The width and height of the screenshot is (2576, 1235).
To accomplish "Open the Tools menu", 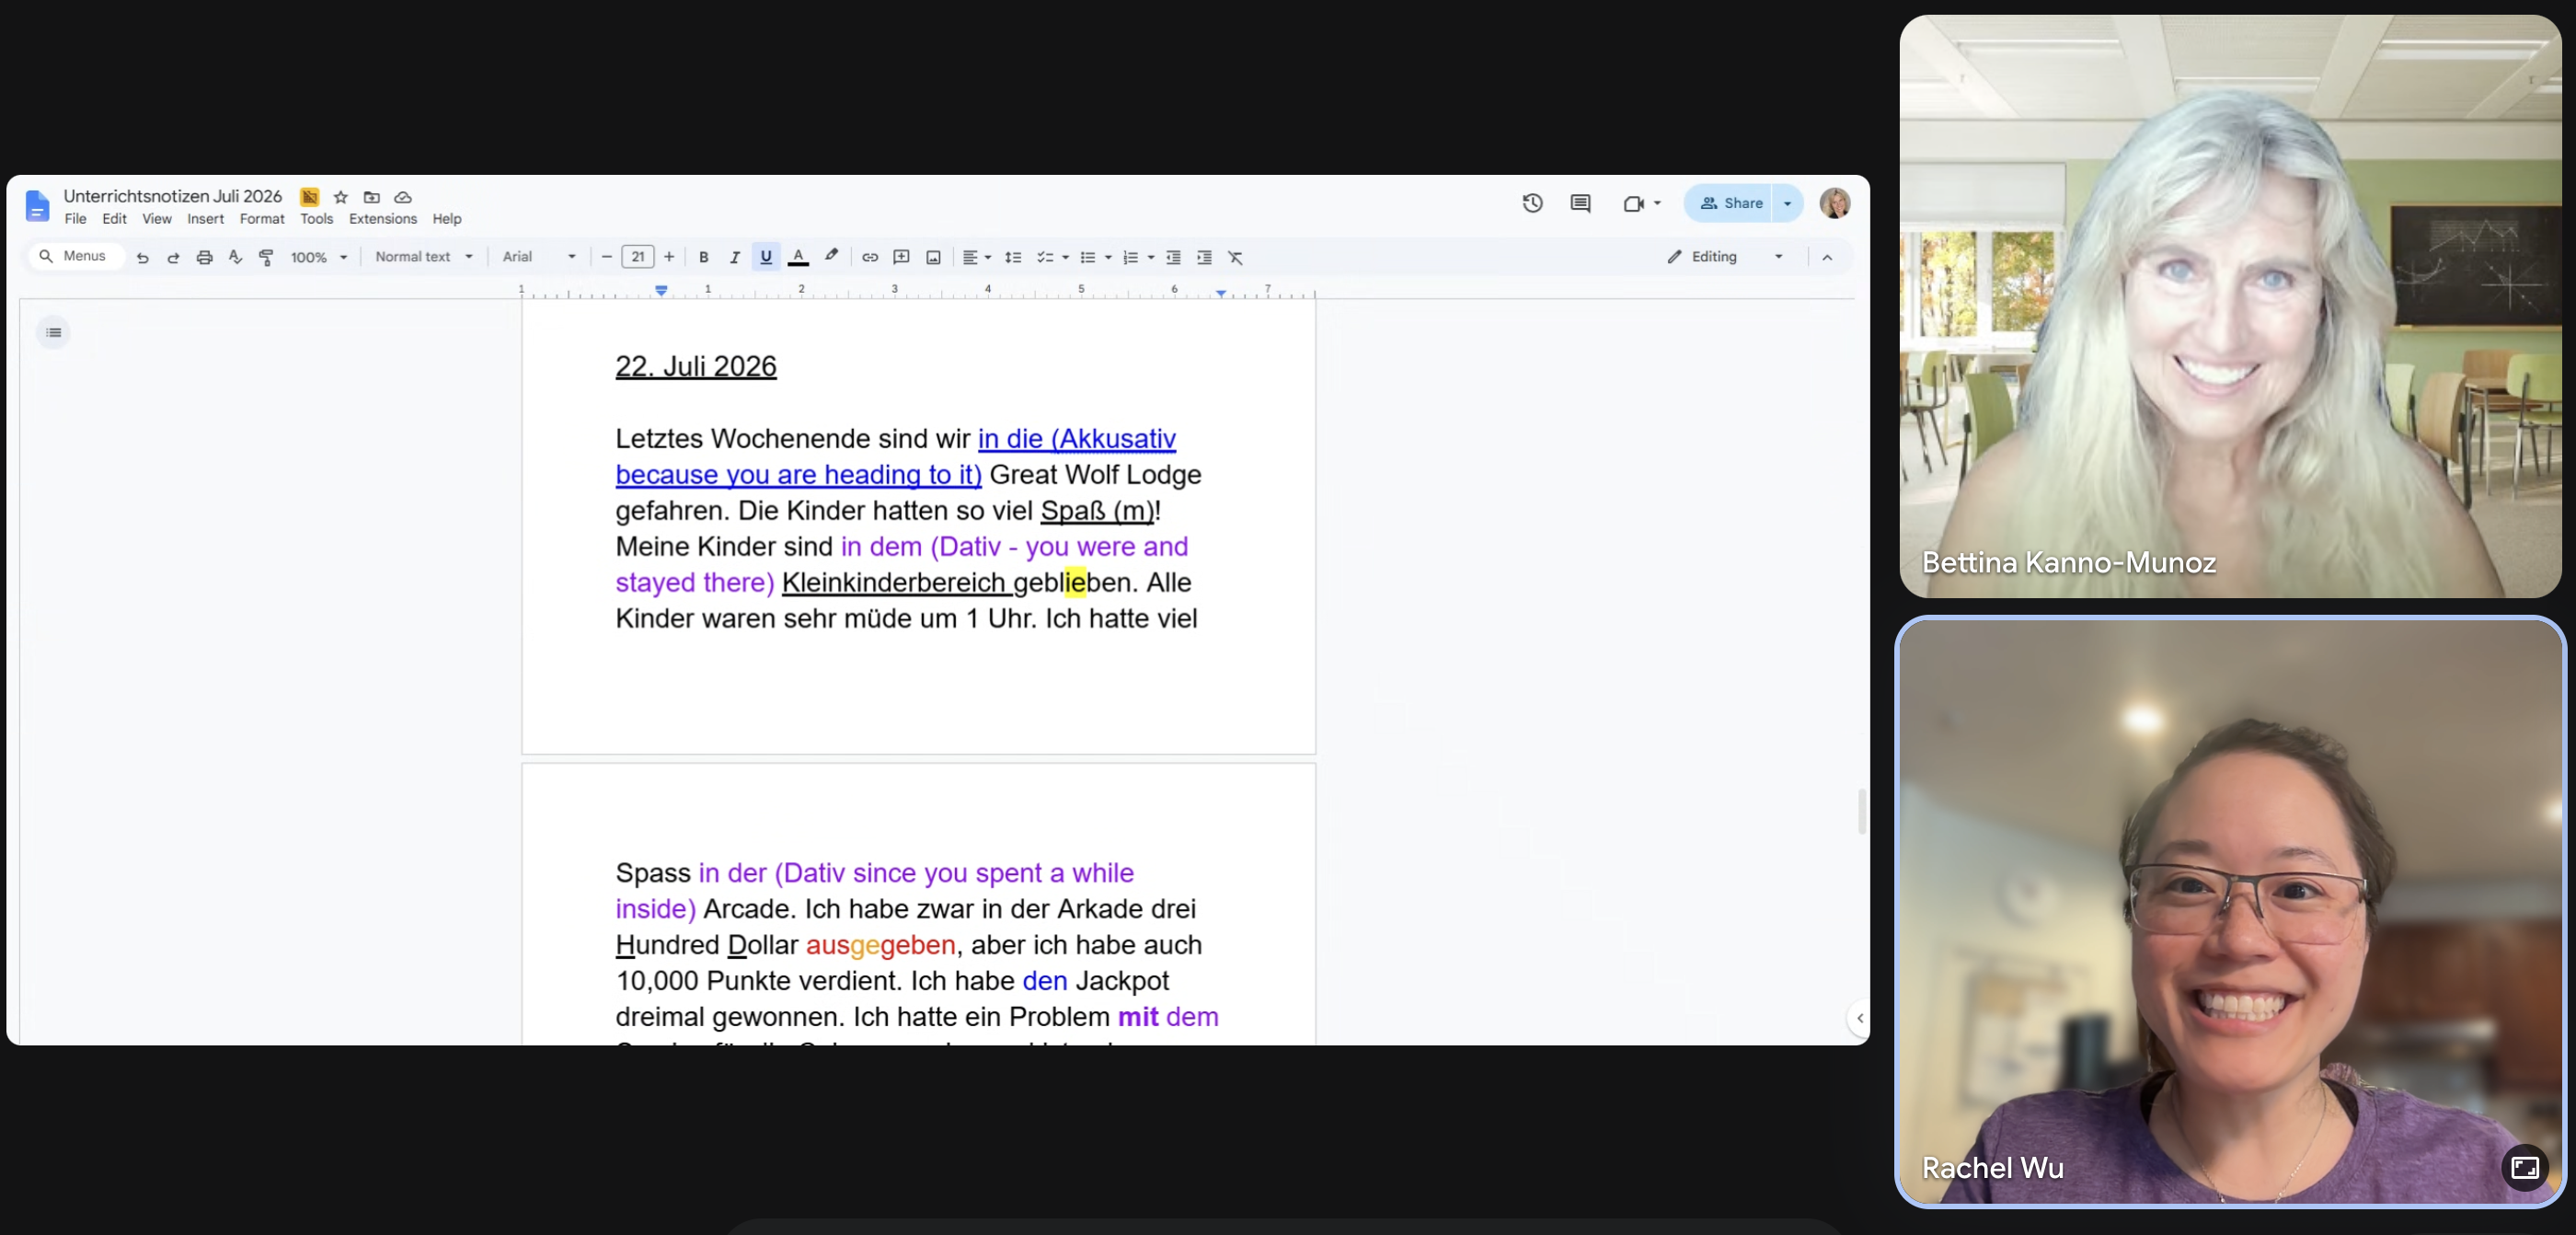I will pos(317,219).
